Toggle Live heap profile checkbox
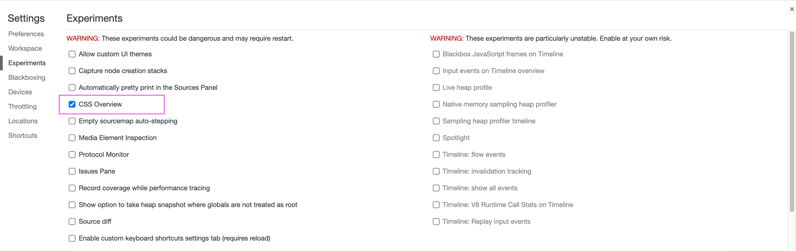The width and height of the screenshot is (796, 251). [436, 87]
